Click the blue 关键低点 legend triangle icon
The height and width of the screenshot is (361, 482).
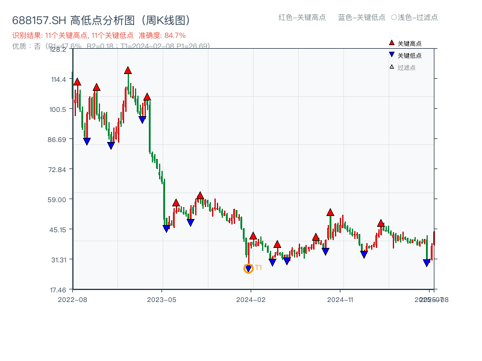(391, 55)
